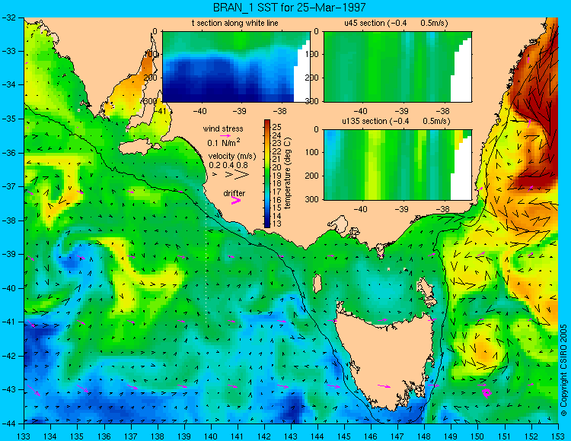Click the largest velocity legend arrow
This screenshot has width=571, height=441.
click(242, 175)
